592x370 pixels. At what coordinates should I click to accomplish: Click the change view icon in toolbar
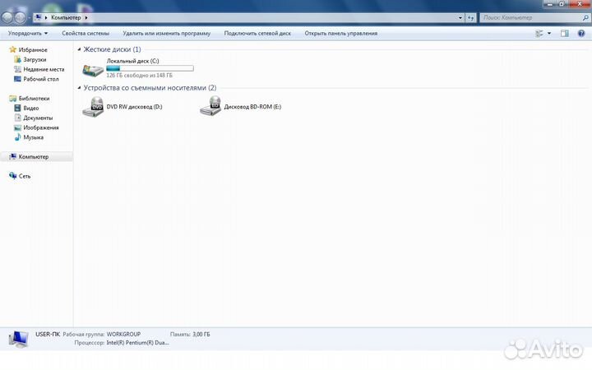pos(539,33)
